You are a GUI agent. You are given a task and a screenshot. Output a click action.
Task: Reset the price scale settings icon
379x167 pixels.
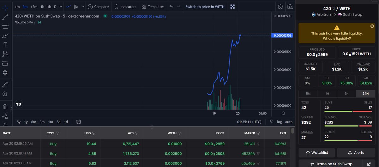coord(283,114)
